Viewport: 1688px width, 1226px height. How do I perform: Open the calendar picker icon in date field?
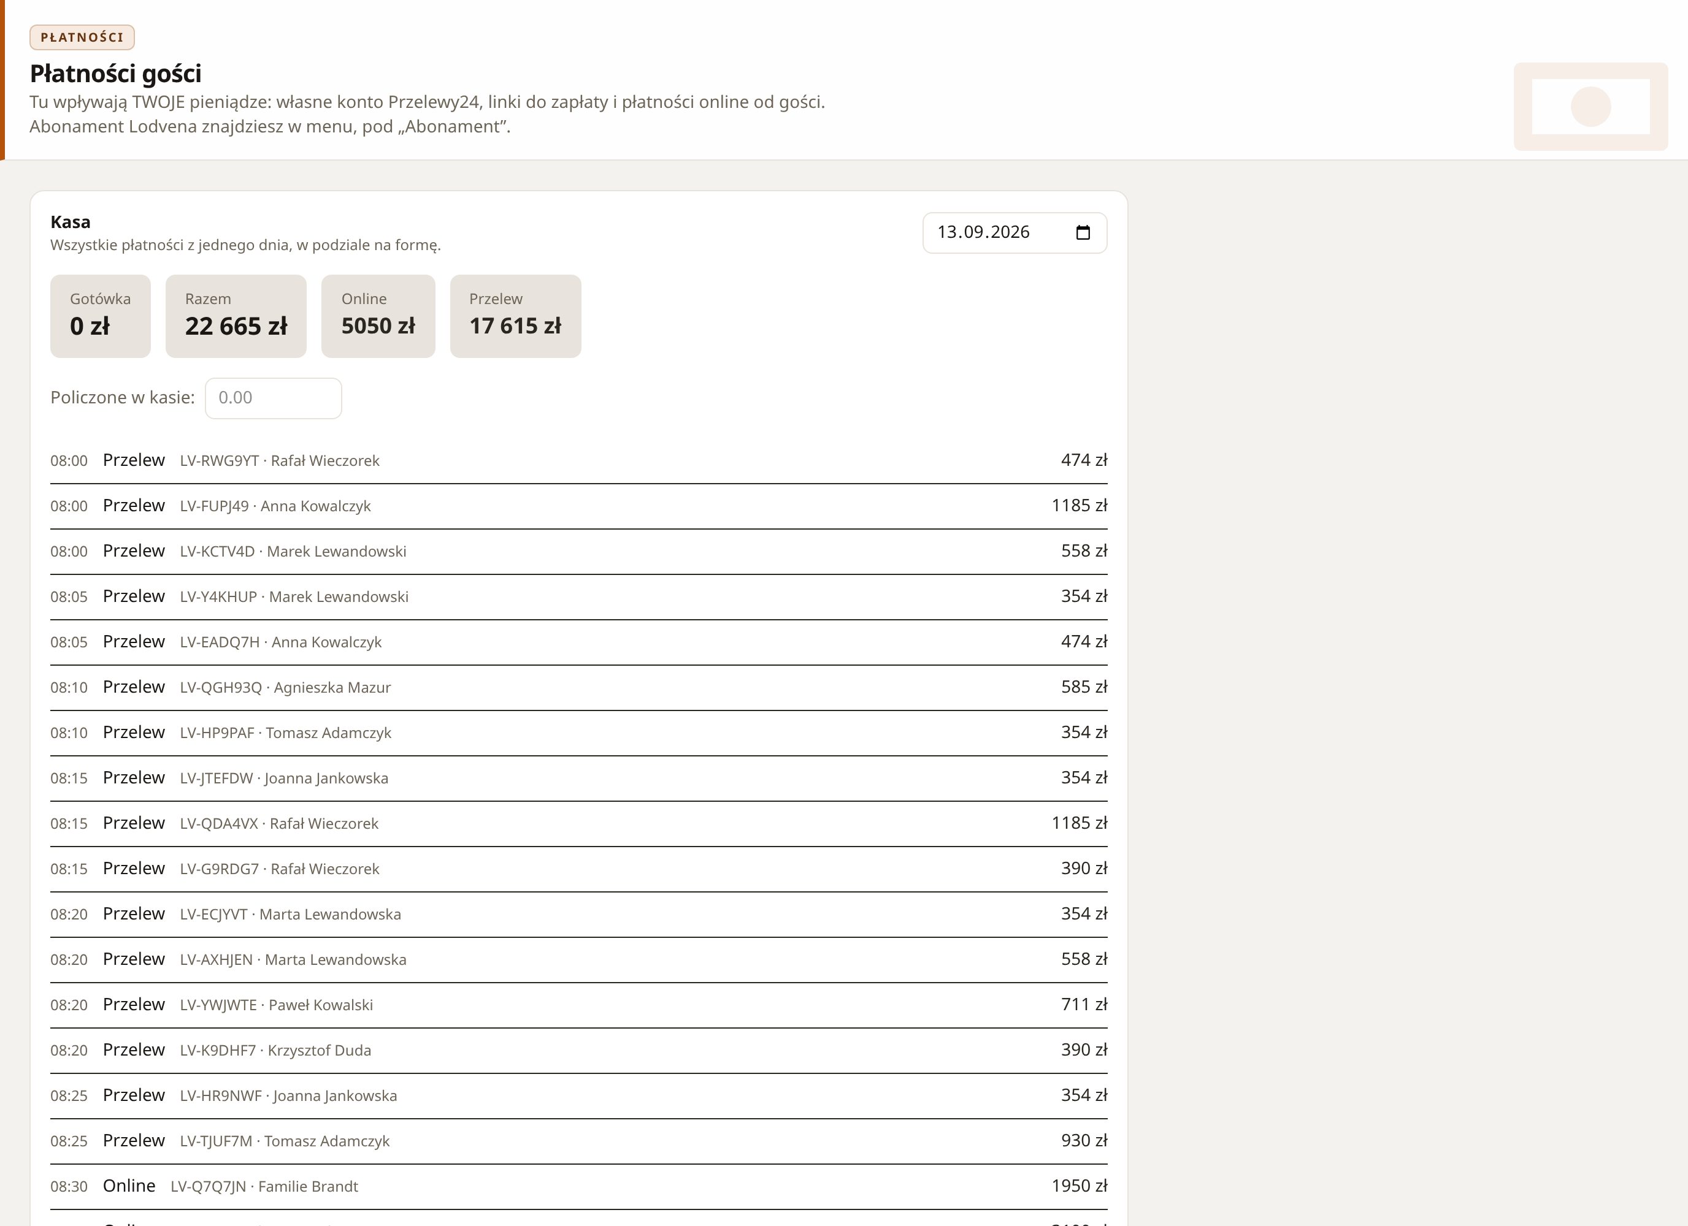click(x=1083, y=233)
